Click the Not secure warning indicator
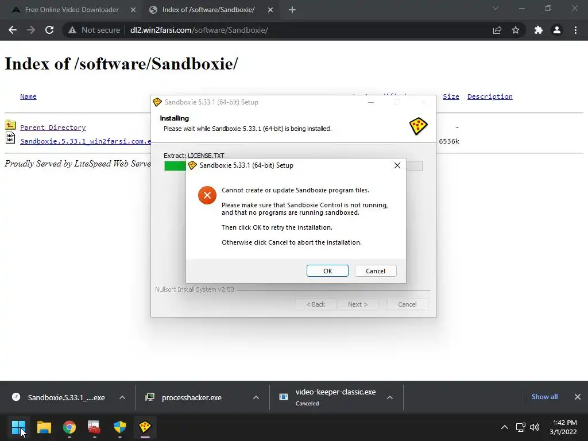 [94, 30]
